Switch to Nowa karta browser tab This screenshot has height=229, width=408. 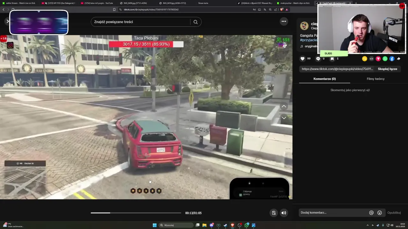point(203,3)
